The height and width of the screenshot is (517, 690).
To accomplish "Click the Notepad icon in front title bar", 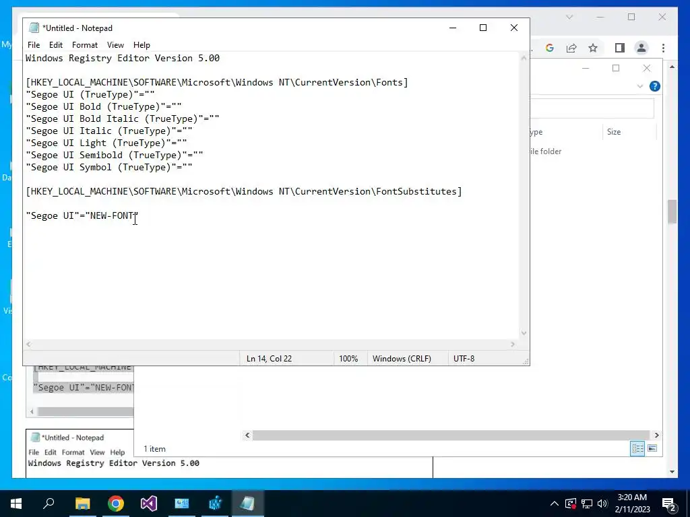I will pos(34,28).
